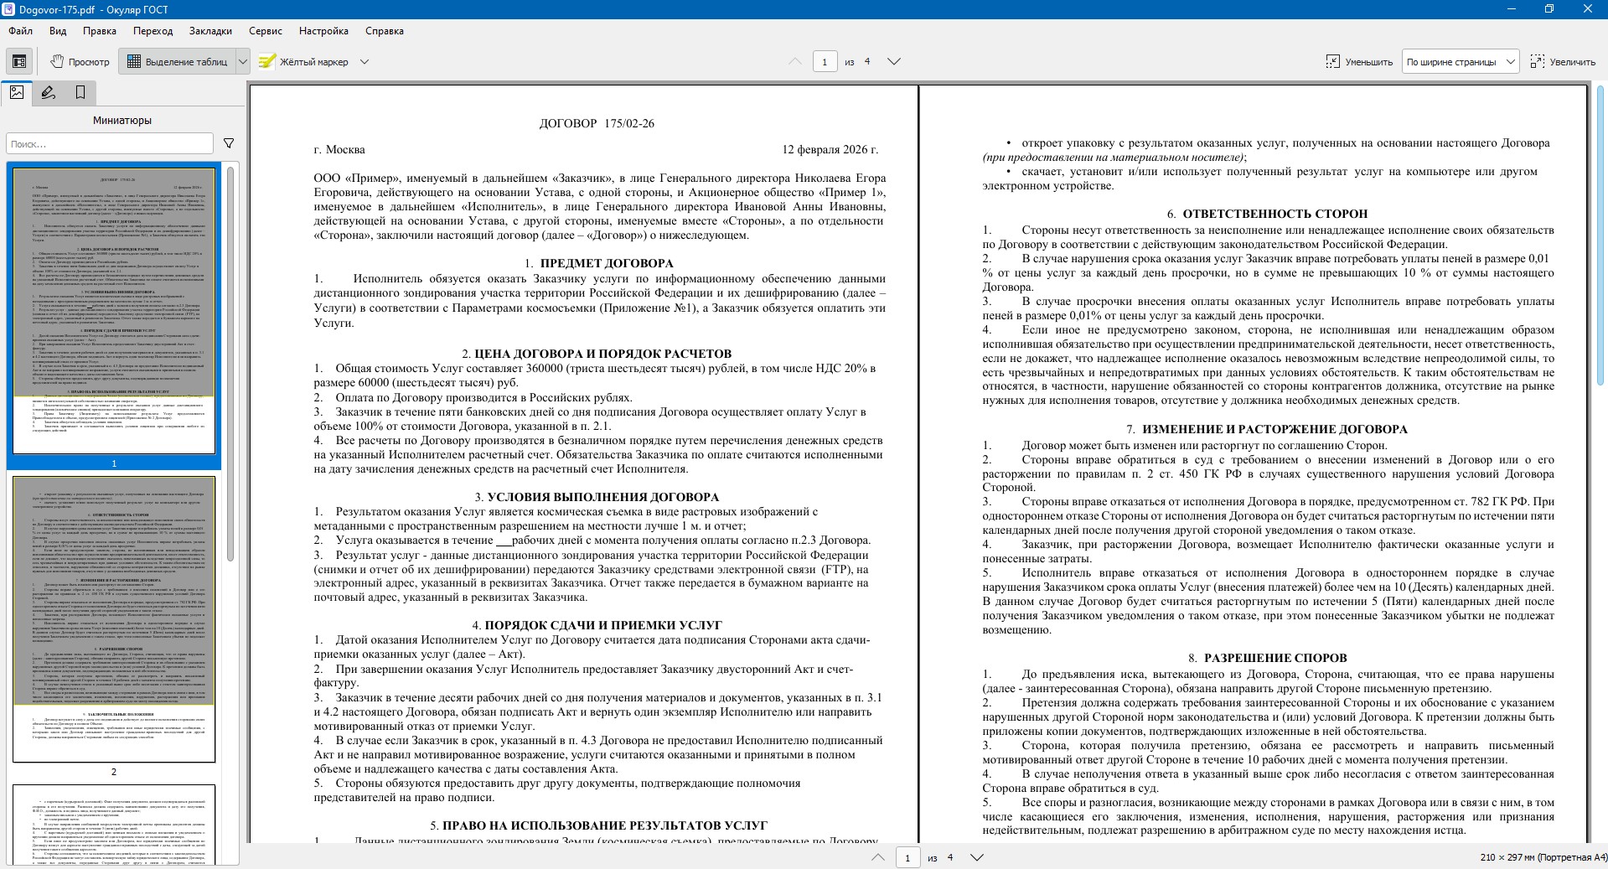
Task: Click heading 2. ЦЕНА ДОГОВОРА И ПОРЯДОК РАСЧЕТОВ
Action: 597,354
